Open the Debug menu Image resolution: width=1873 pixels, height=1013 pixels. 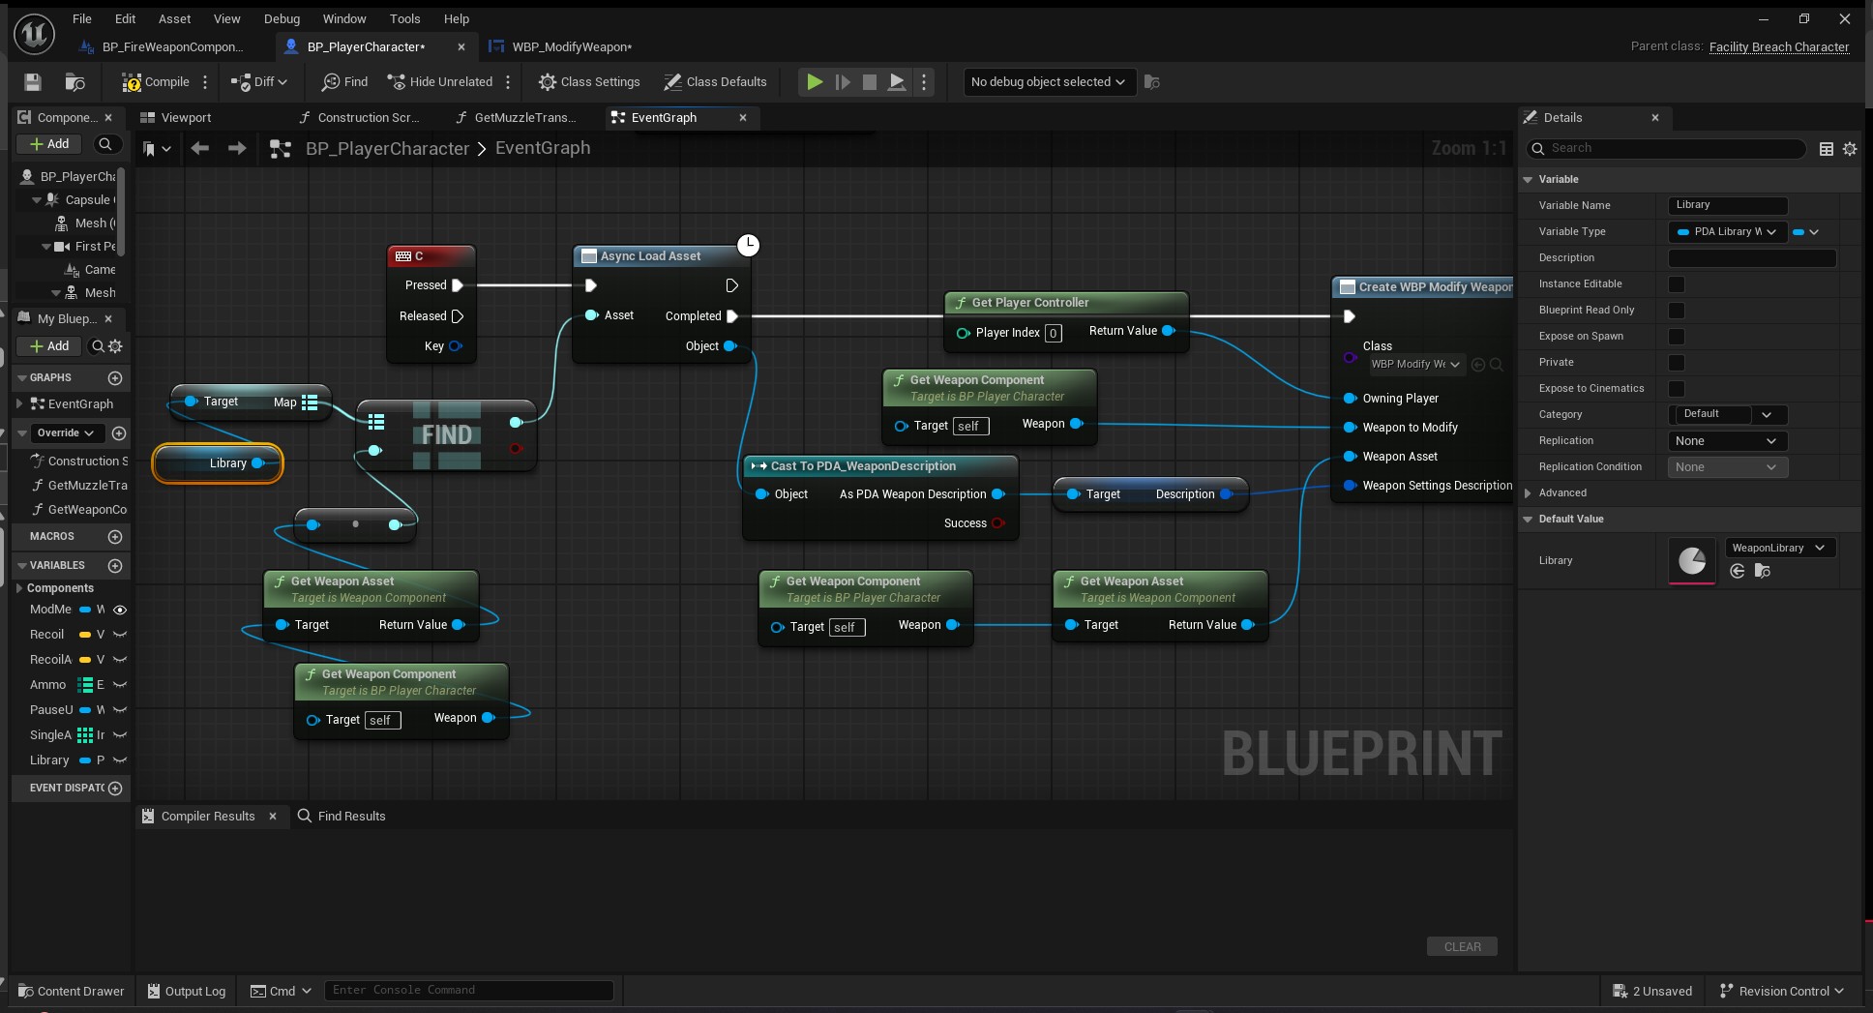pos(282,18)
